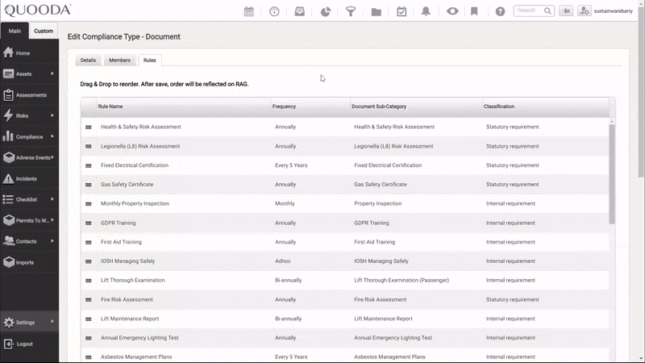
Task: Click drag handle for Monthly Property Inspection
Action: pos(89,204)
